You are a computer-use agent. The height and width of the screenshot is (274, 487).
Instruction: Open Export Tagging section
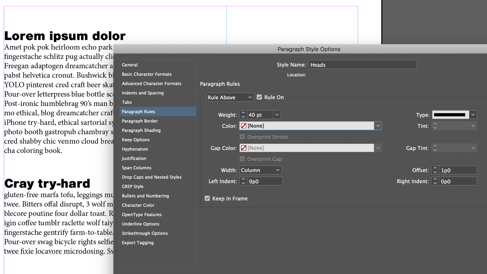click(x=158, y=243)
